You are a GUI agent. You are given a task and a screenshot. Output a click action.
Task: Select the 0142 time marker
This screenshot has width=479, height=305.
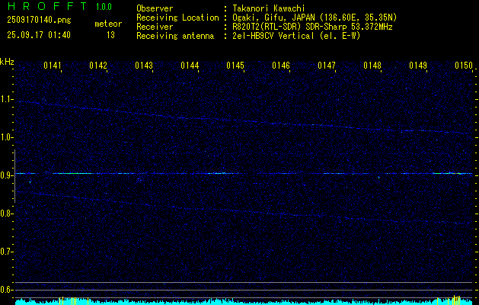click(98, 66)
